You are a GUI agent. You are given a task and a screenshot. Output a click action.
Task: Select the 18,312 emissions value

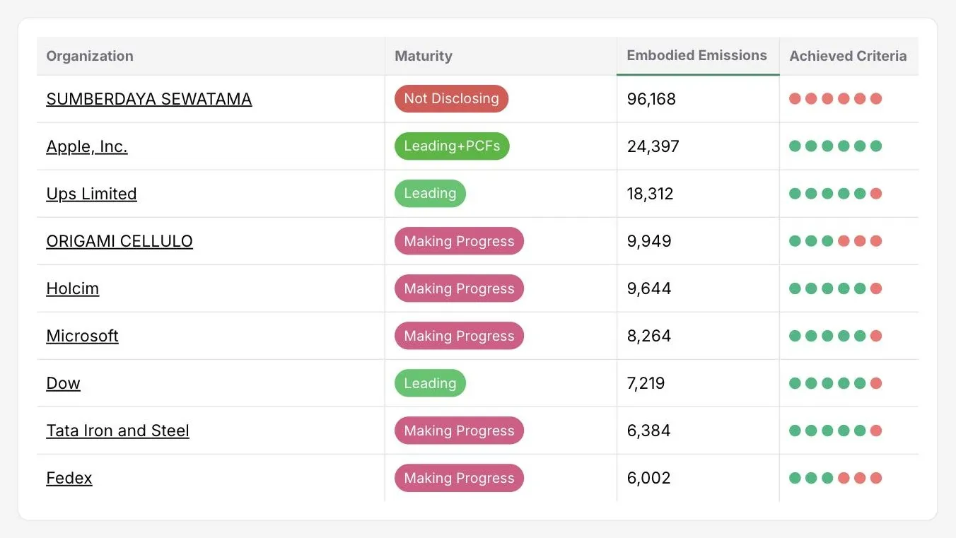[x=650, y=194]
